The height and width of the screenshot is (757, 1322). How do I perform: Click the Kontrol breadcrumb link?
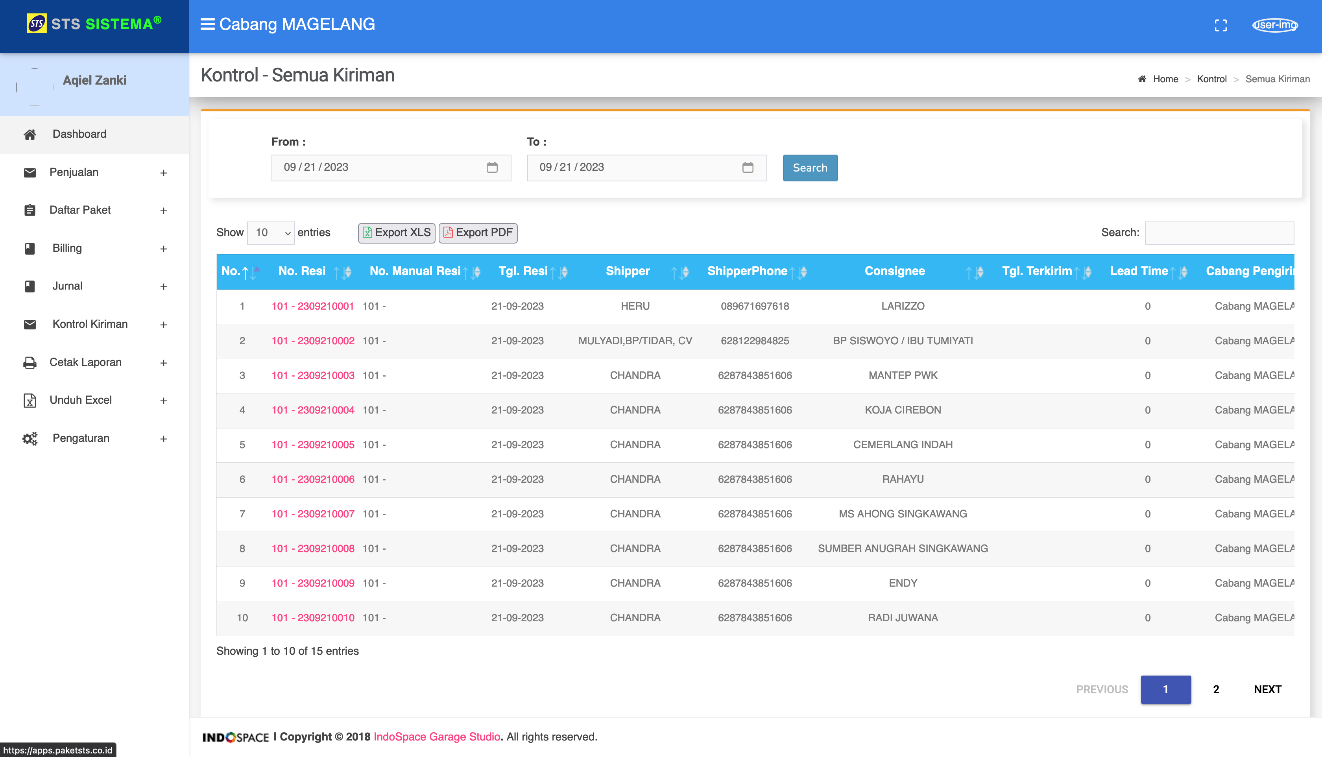tap(1211, 79)
